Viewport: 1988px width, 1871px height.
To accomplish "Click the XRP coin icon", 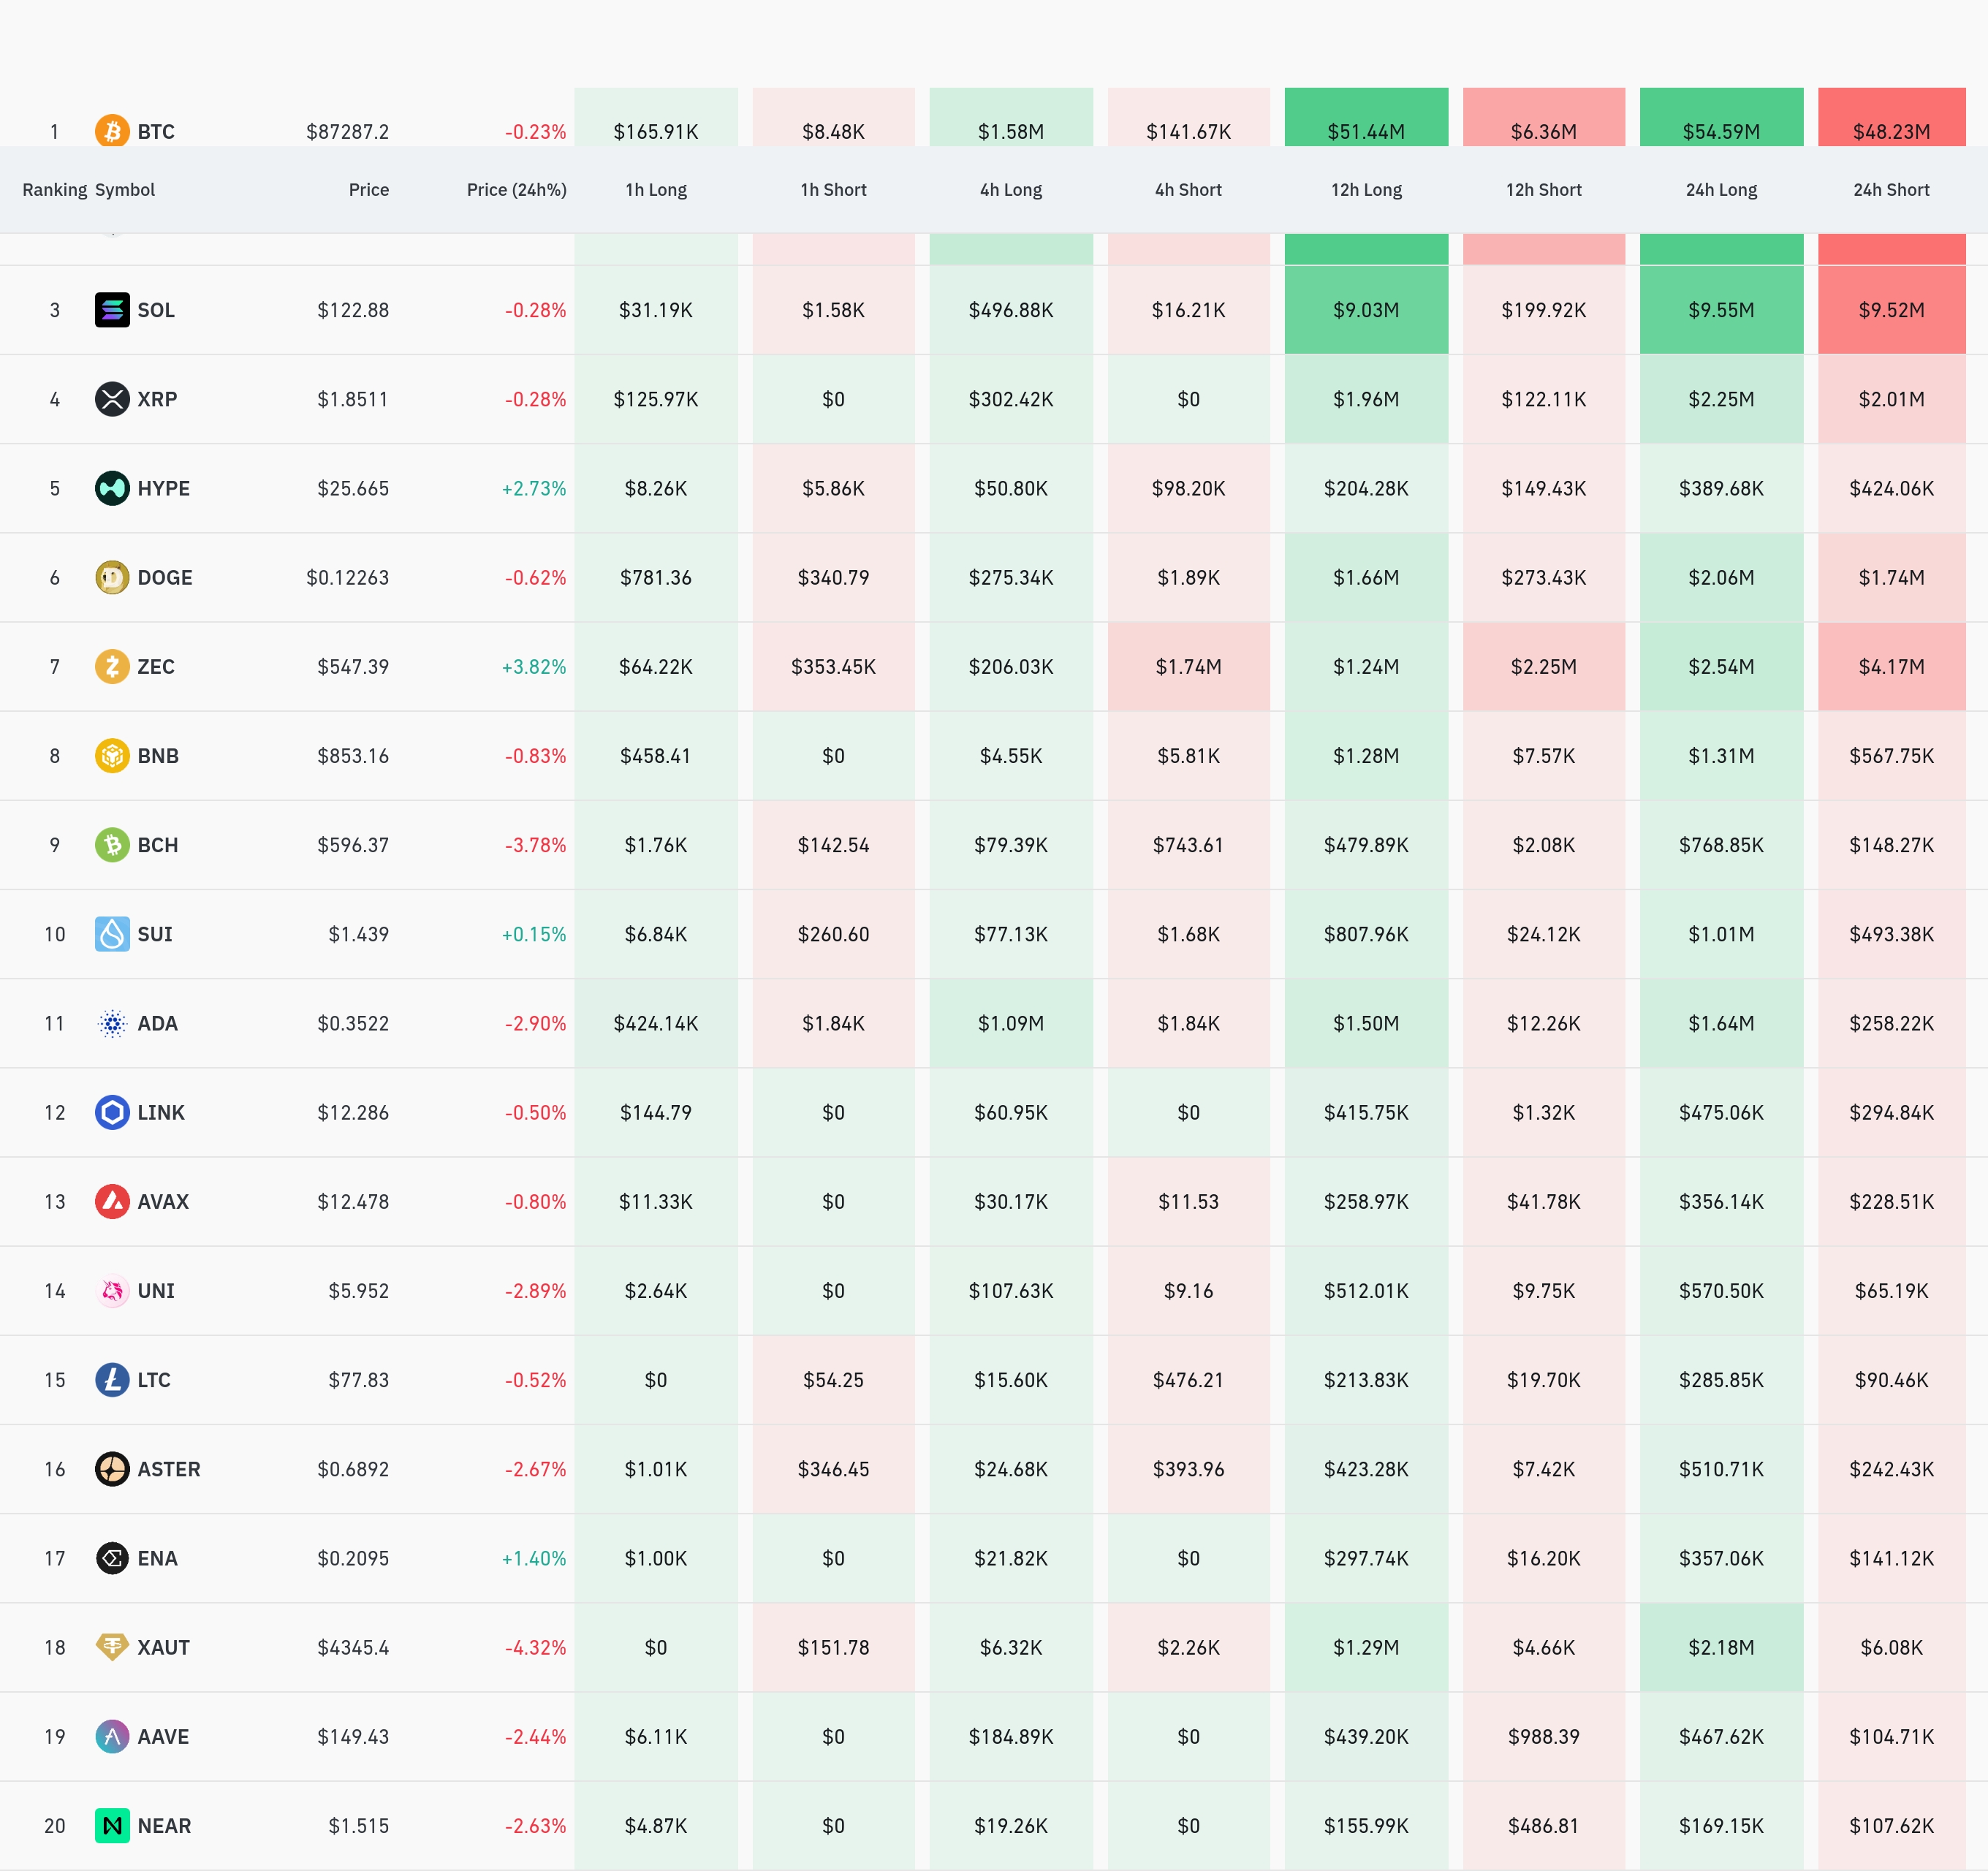I will click(x=112, y=399).
